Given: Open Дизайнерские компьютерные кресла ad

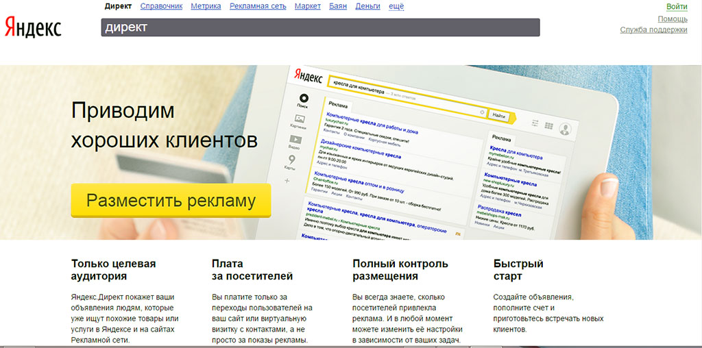Looking at the screenshot, I should pos(361,150).
